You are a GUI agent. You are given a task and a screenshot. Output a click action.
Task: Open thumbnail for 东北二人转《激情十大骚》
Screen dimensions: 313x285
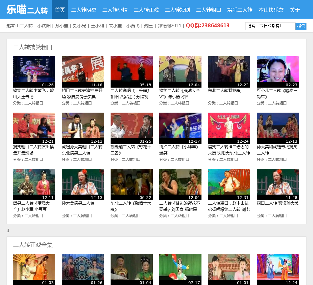(132, 185)
